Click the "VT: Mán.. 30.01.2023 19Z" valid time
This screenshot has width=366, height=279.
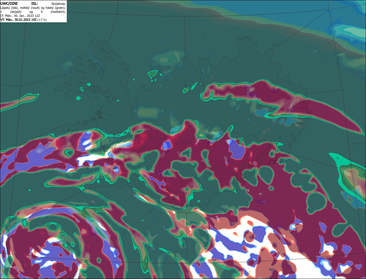click(18, 20)
